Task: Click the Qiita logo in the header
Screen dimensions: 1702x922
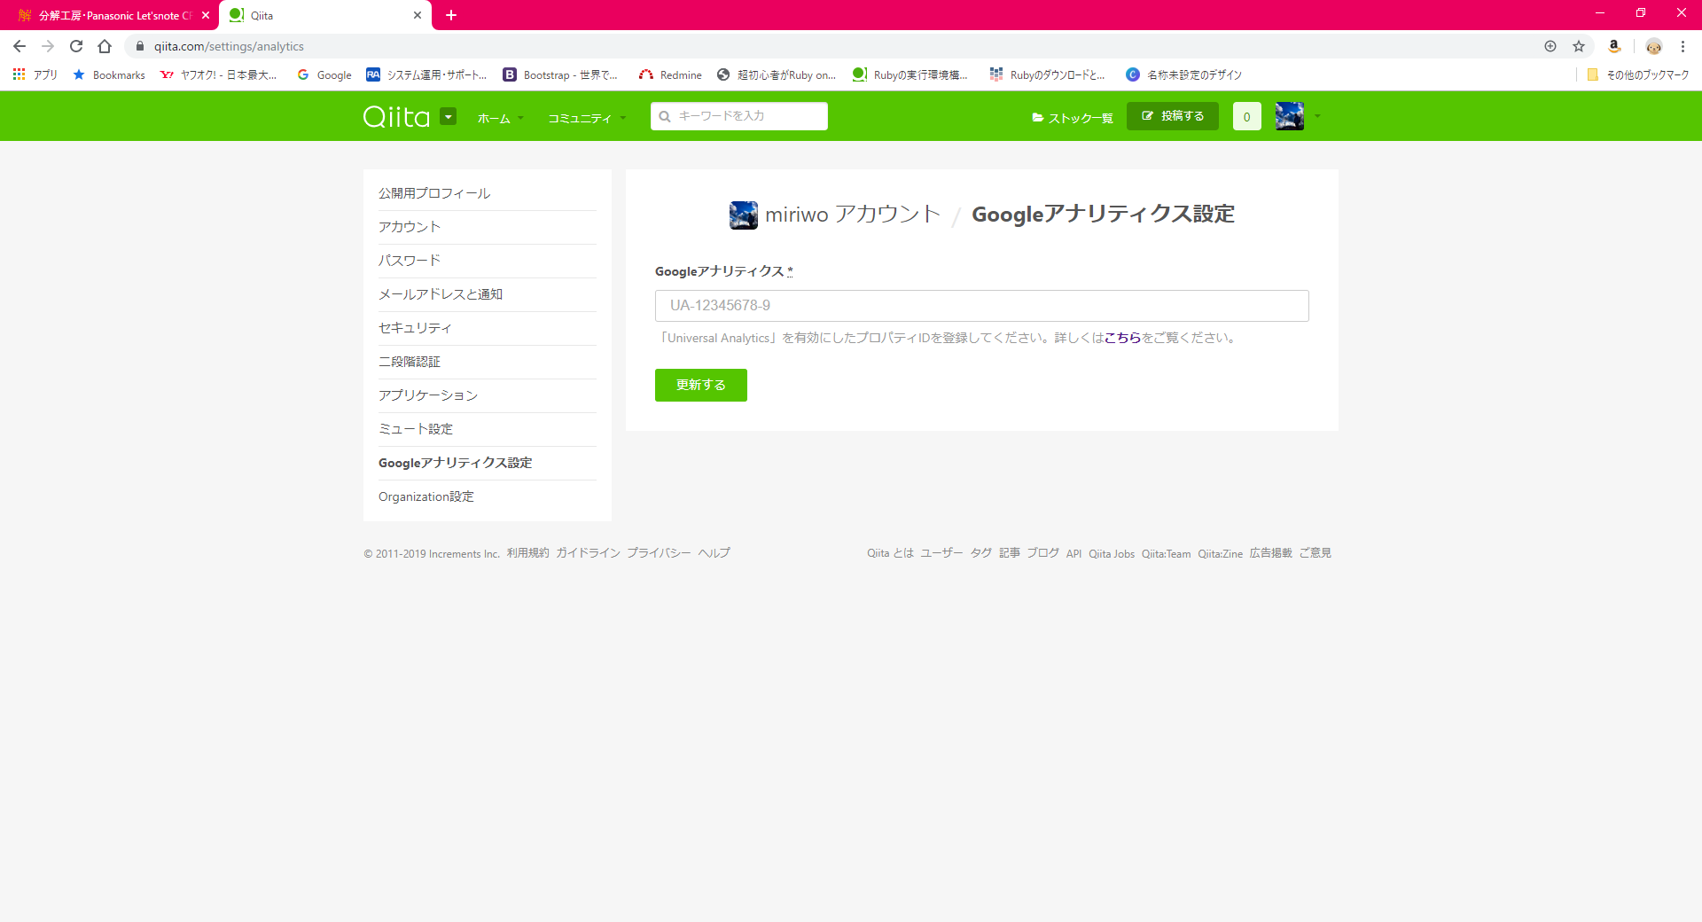Action: (396, 116)
